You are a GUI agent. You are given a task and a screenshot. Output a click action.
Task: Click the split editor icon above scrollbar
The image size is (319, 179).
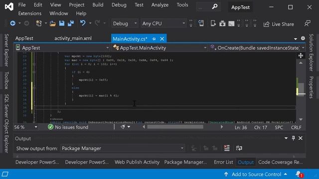[301, 55]
